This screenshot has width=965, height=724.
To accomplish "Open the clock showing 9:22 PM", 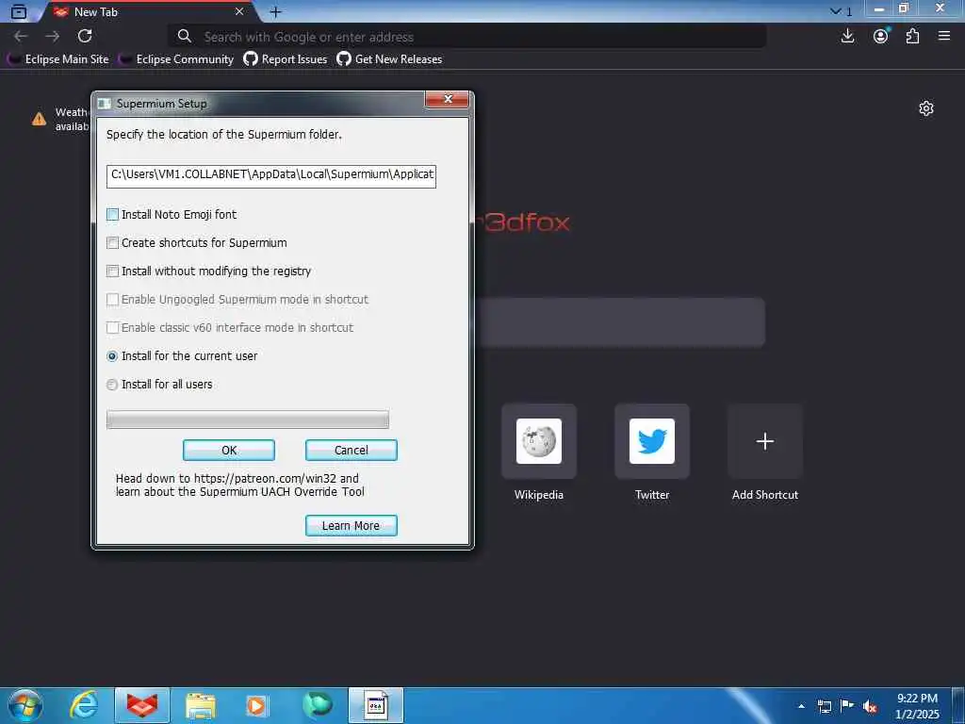I will pyautogui.click(x=917, y=706).
